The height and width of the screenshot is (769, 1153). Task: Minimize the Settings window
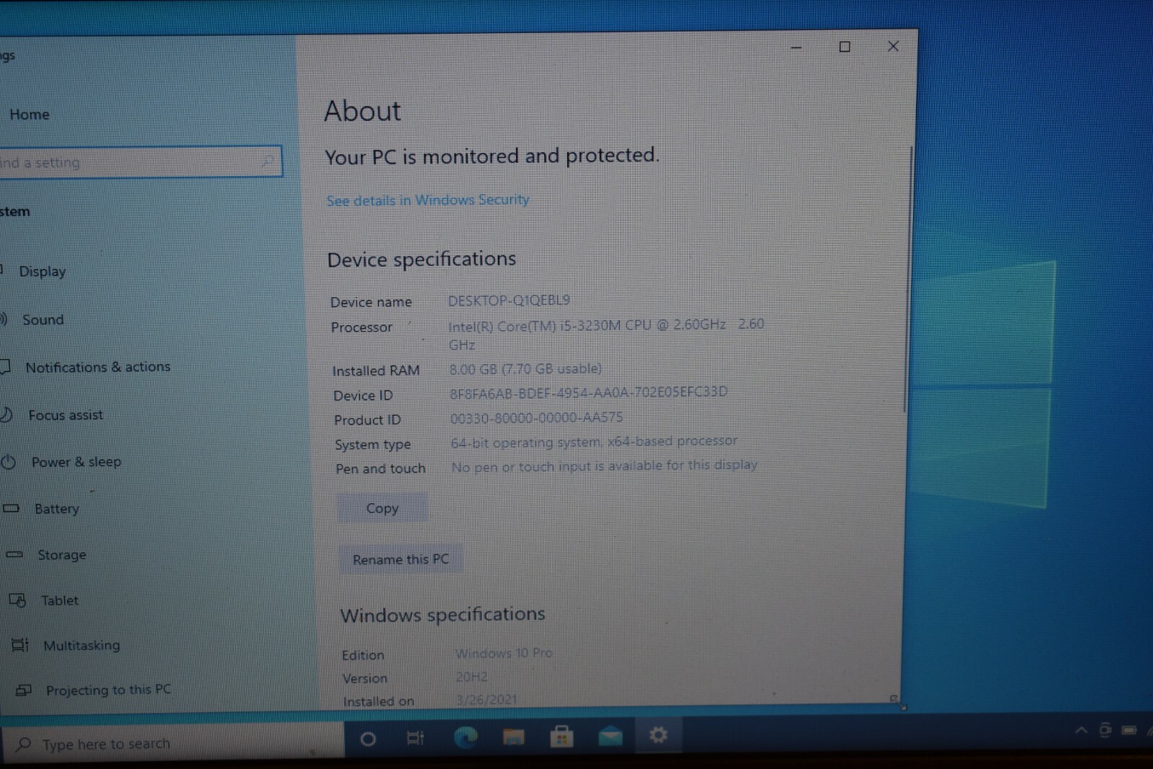point(796,48)
